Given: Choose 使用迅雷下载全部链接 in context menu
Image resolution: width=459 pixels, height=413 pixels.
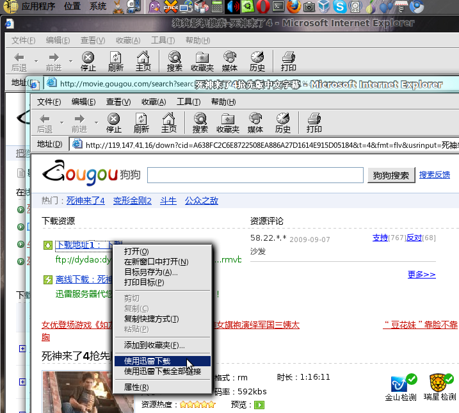Looking at the screenshot, I should pos(163,371).
